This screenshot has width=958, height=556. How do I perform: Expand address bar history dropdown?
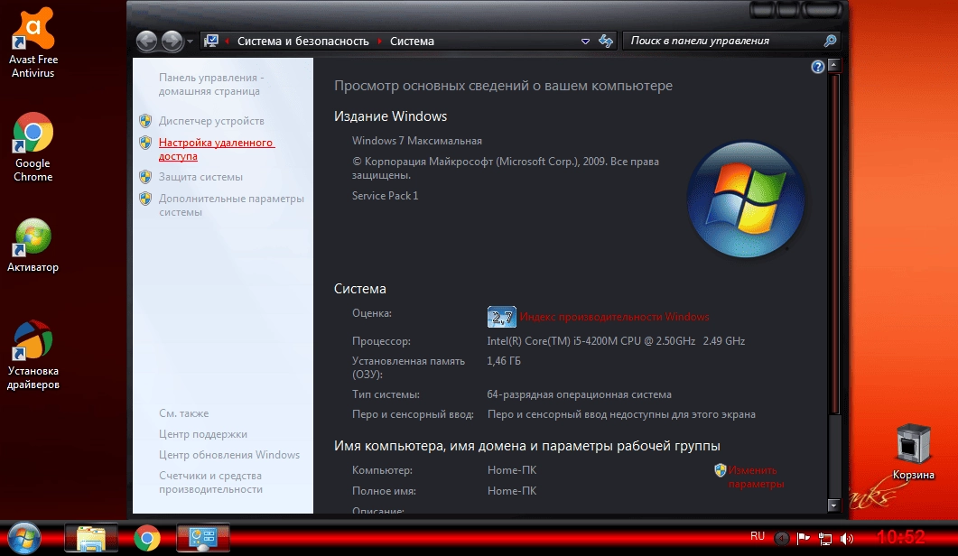point(585,41)
